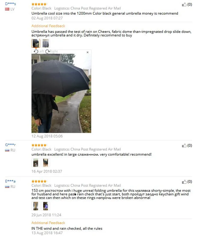The image size is (198, 236).
Task: Click the Russia flag under E***a
Action: pos(7,187)
